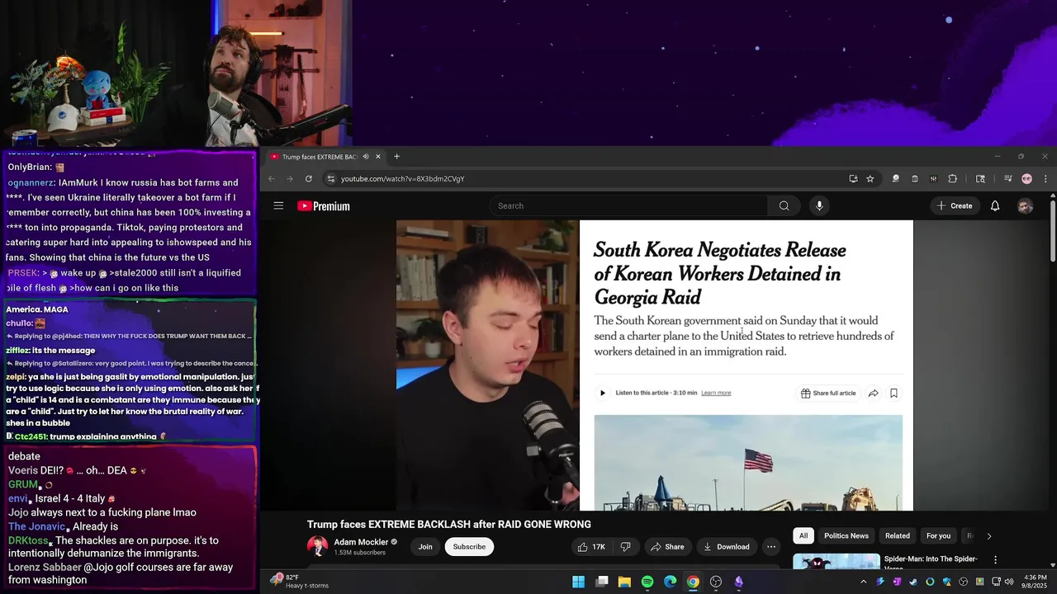Viewport: 1057px width, 594px height.
Task: Open Chrome from the taskbar
Action: click(693, 582)
